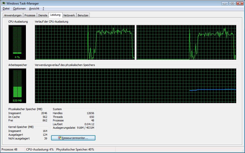
Task: Switch to the Dienste tab
Action: click(x=43, y=15)
